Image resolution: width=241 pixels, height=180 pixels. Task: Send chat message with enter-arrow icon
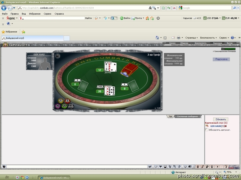[150, 167]
